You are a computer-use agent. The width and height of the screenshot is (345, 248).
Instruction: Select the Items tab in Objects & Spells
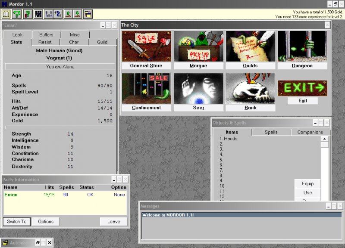[x=232, y=132]
